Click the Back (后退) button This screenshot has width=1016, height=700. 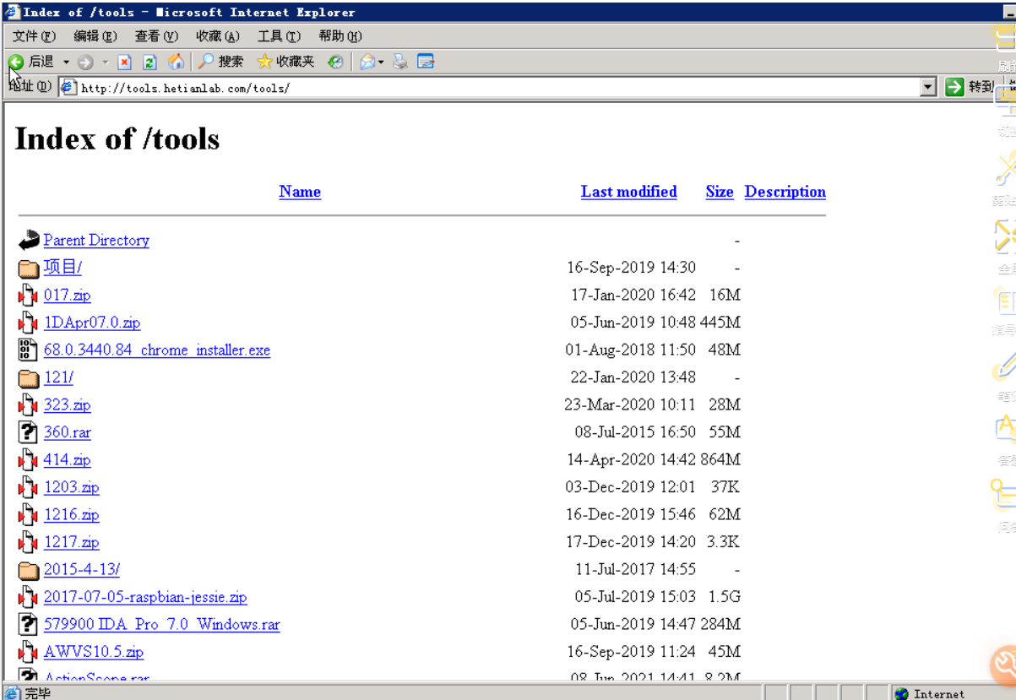(x=30, y=62)
